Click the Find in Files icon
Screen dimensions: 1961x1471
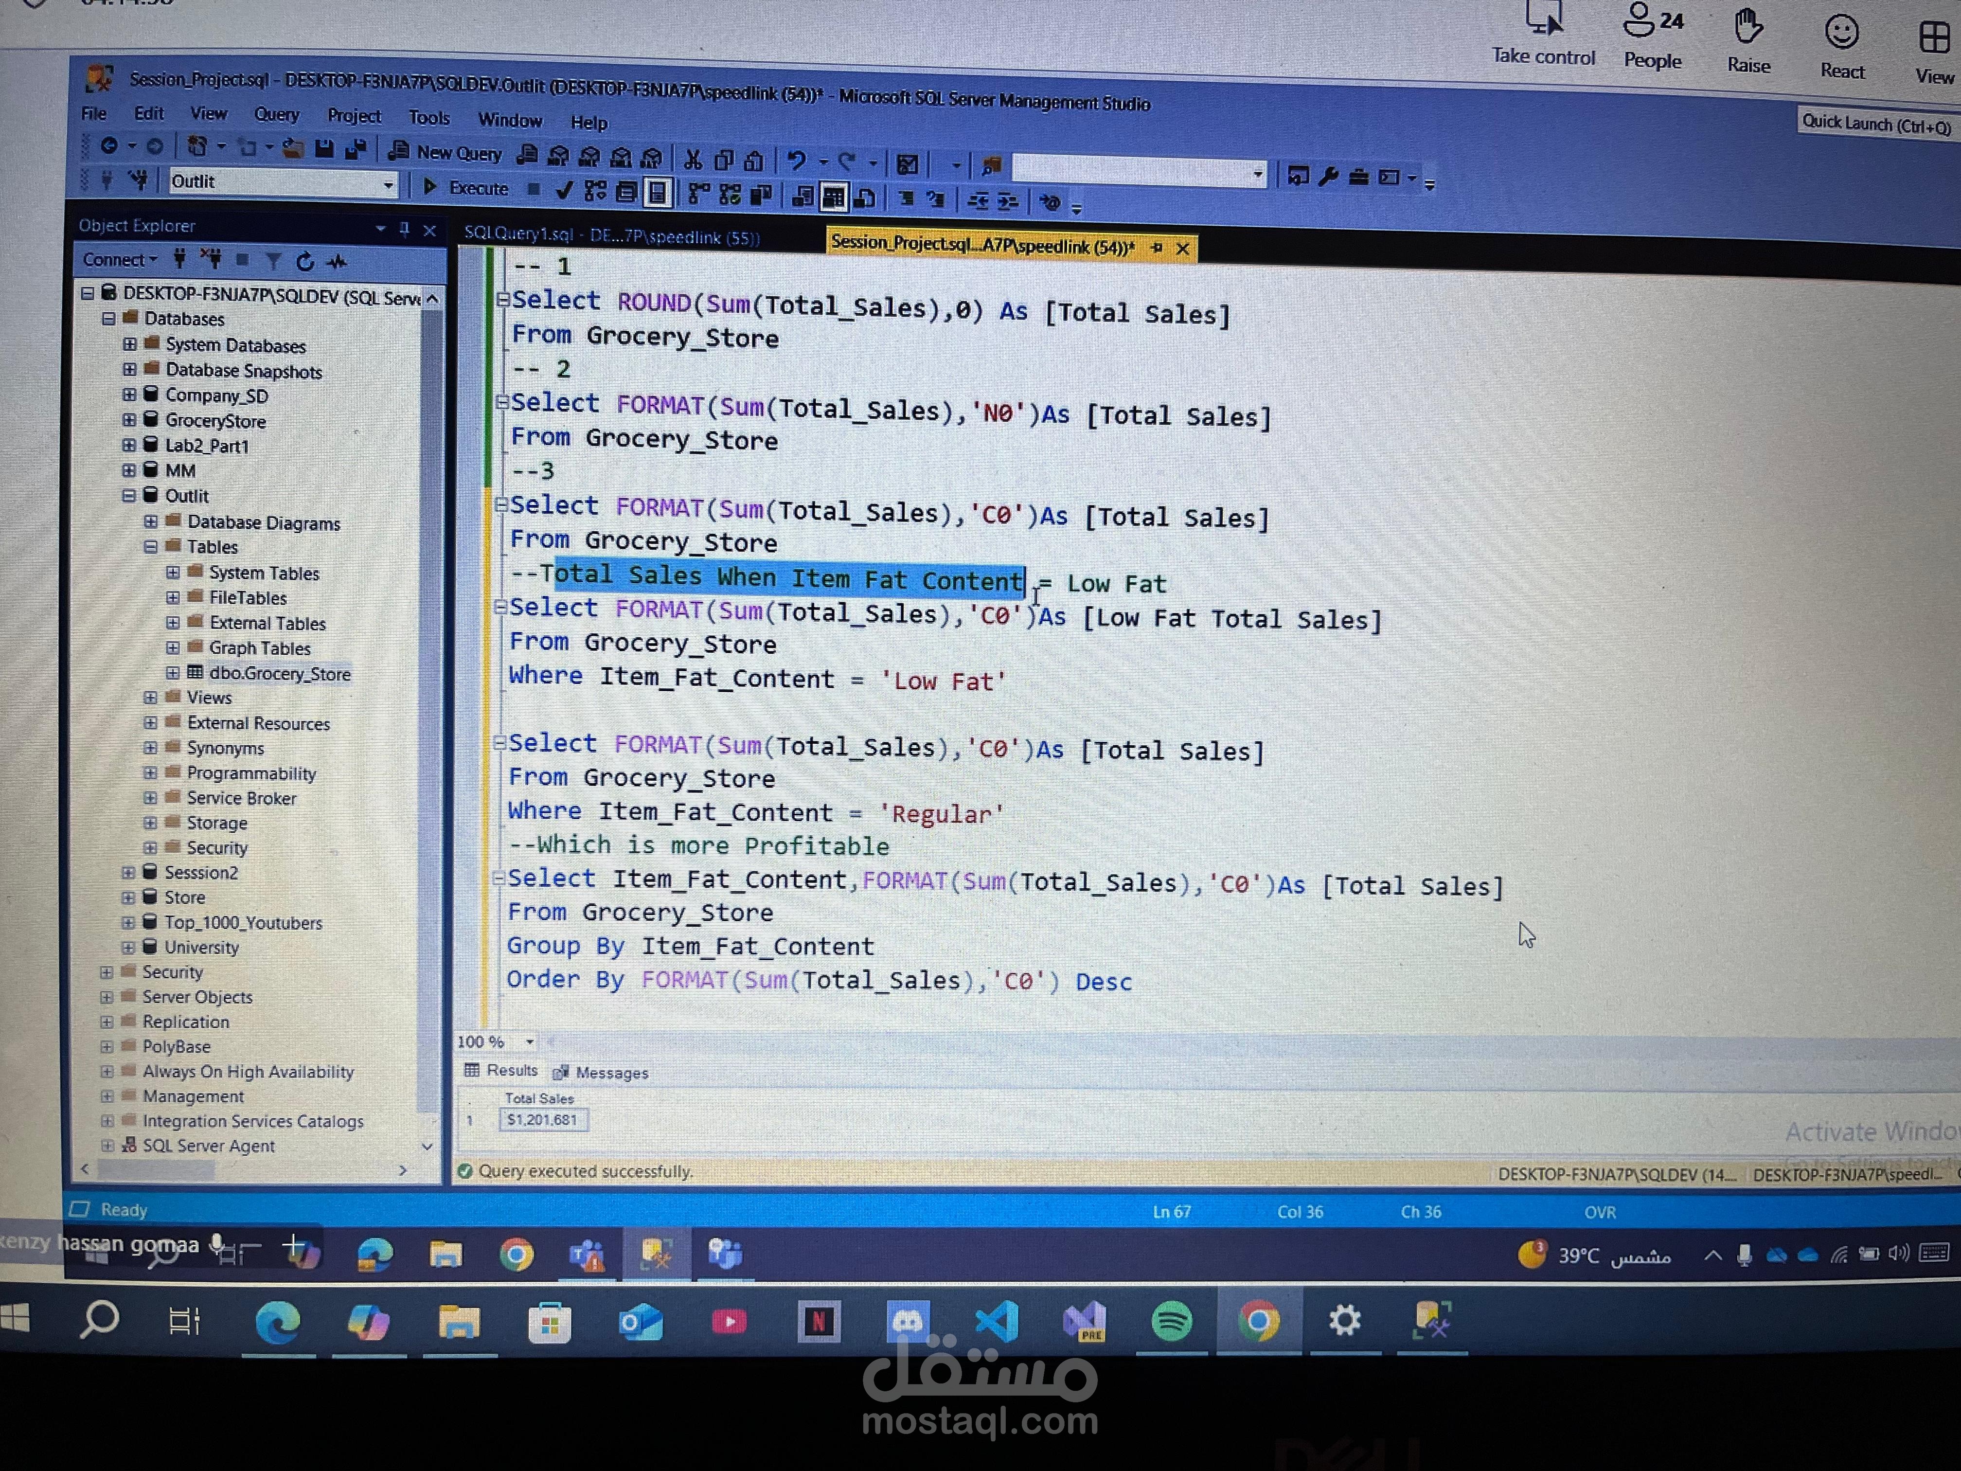(991, 165)
